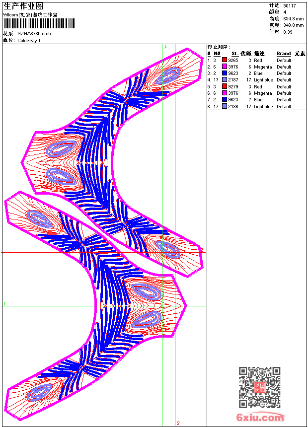Click the stitch count value 50117
This screenshot has width=308, height=427.
tap(290, 5)
